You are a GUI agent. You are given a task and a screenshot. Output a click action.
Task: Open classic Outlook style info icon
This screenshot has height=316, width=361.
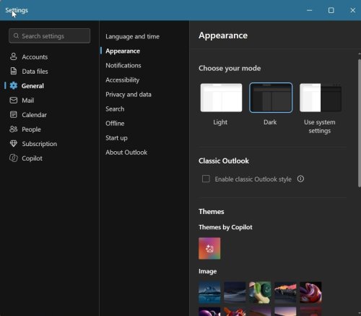[x=300, y=179]
